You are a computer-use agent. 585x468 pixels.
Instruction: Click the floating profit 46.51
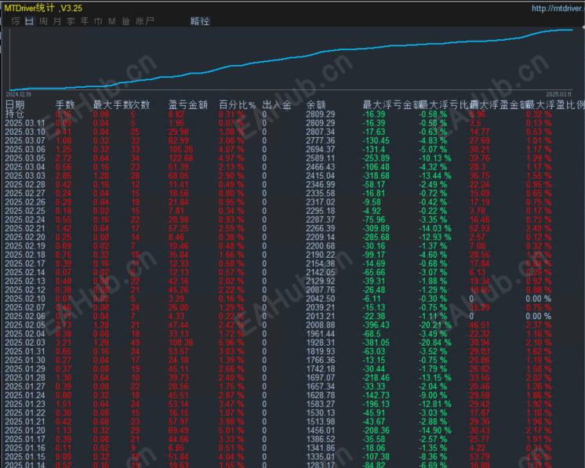[x=479, y=325]
